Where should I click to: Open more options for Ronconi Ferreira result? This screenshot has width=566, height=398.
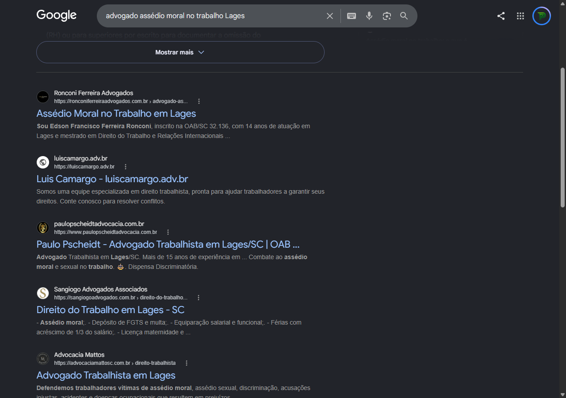point(199,101)
